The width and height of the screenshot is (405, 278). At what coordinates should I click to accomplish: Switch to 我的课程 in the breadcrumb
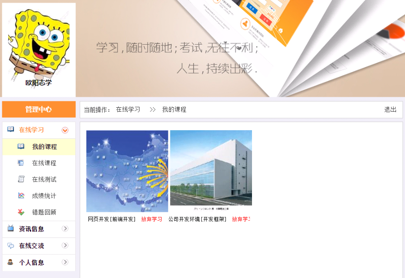(175, 109)
